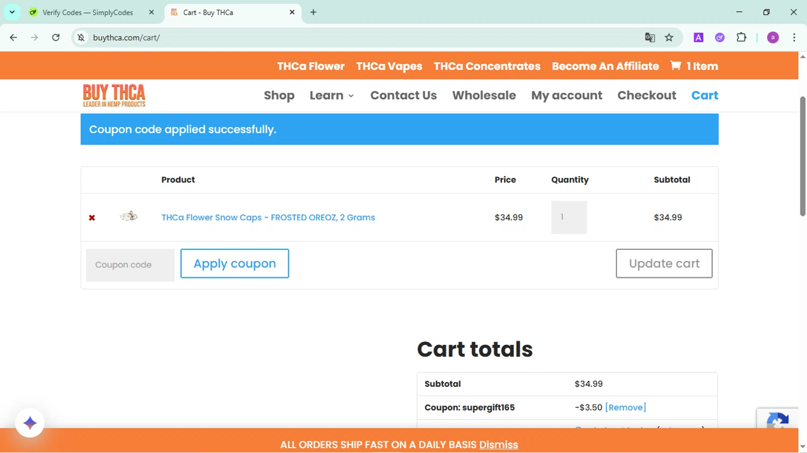
Task: Switch to the Verify Codes — SimplyCodes tab
Action: tap(88, 12)
